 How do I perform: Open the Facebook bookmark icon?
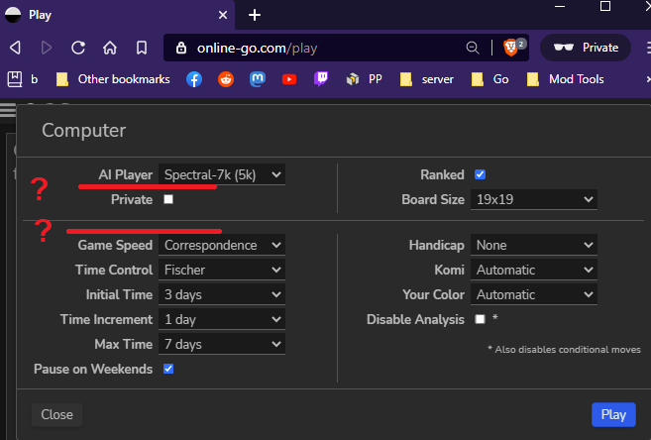[194, 79]
